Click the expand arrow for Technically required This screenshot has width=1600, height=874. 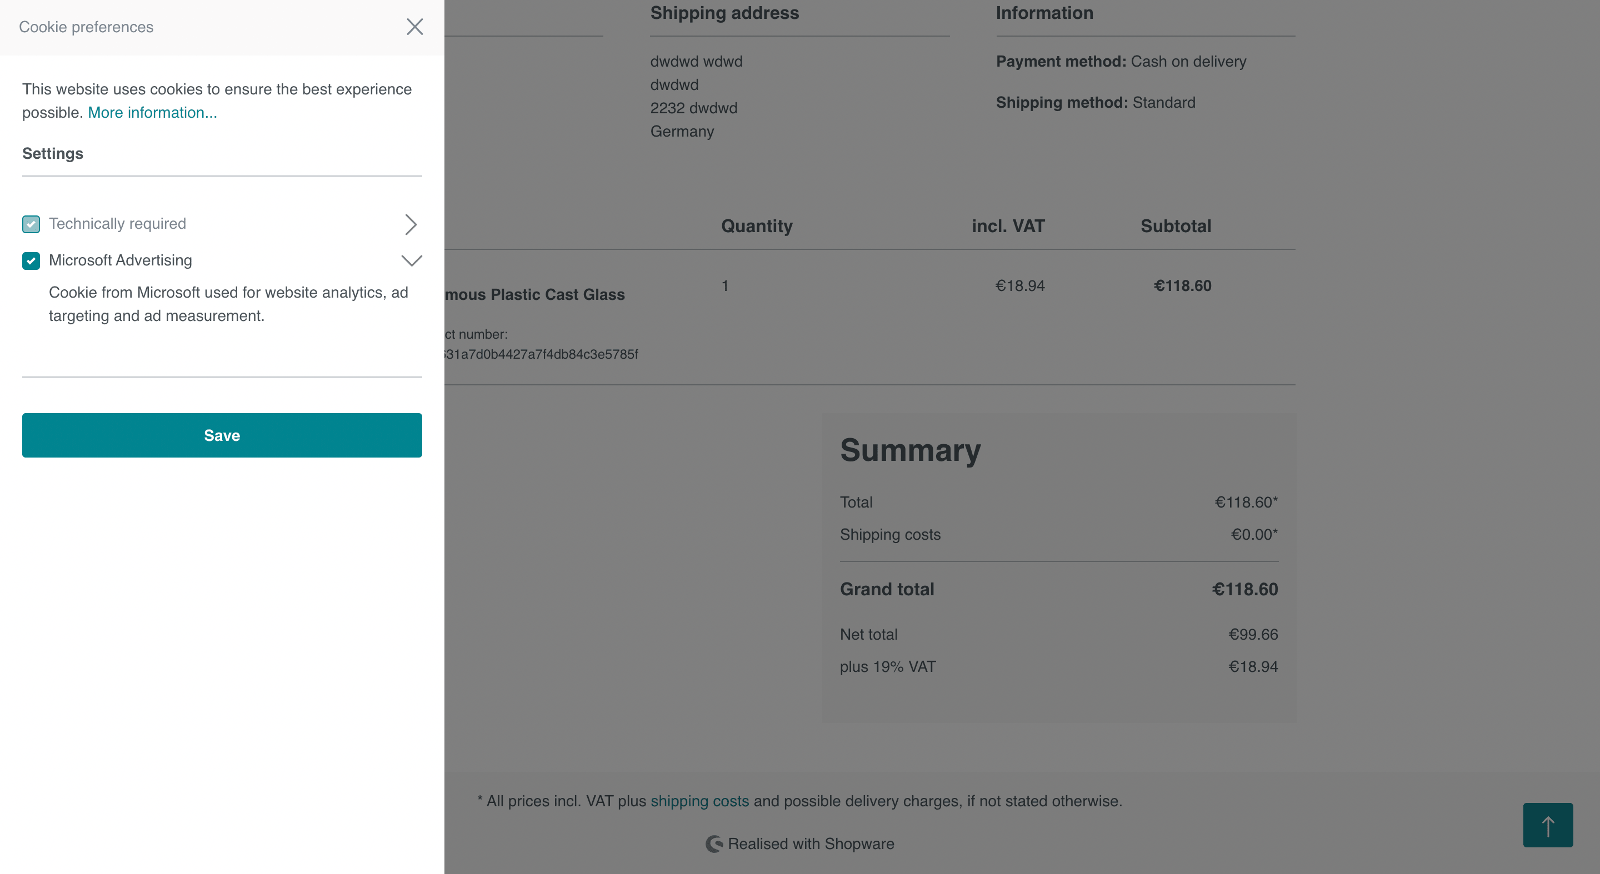point(411,224)
